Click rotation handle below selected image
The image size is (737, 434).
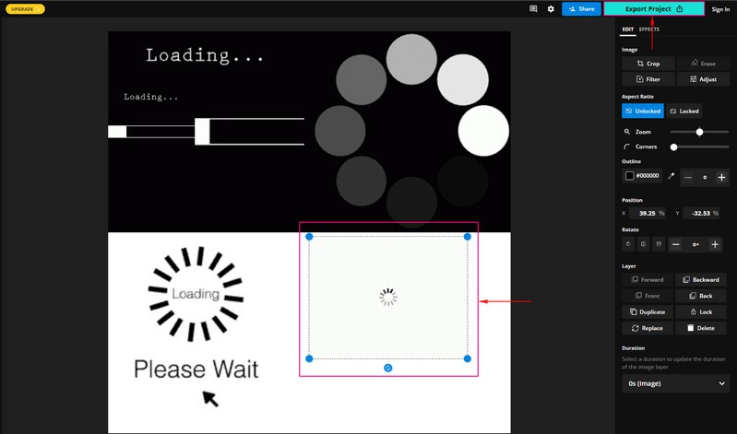point(388,368)
